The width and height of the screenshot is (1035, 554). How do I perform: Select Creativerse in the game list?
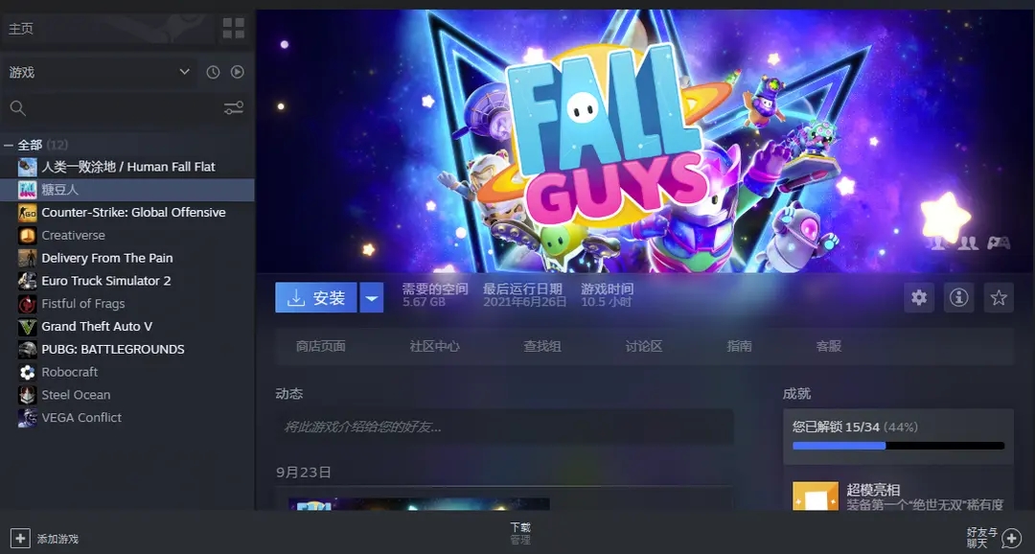(x=73, y=236)
